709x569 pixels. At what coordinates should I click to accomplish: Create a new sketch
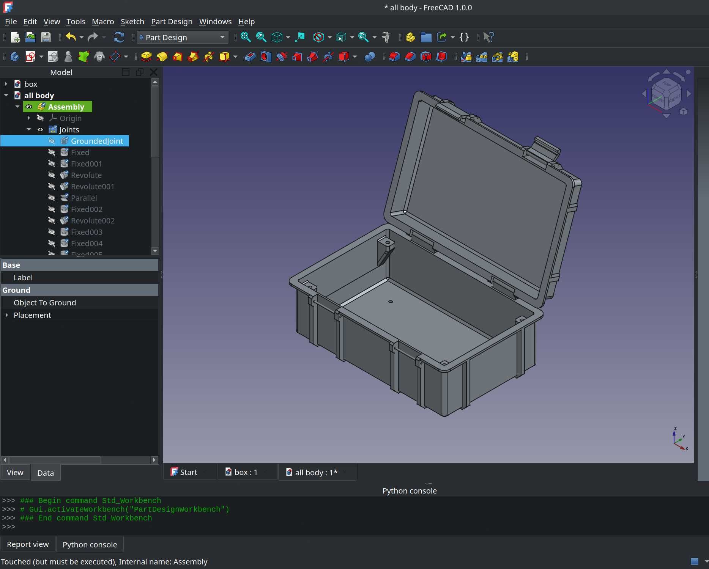point(30,57)
